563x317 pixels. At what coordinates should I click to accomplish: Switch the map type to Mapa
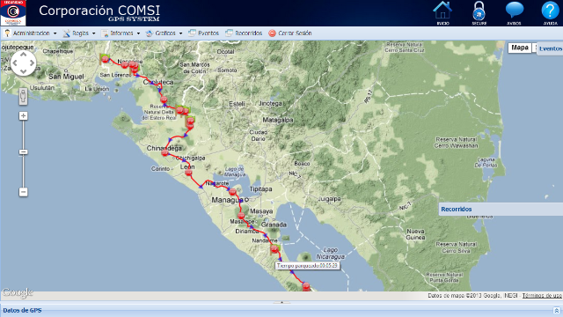coord(520,48)
